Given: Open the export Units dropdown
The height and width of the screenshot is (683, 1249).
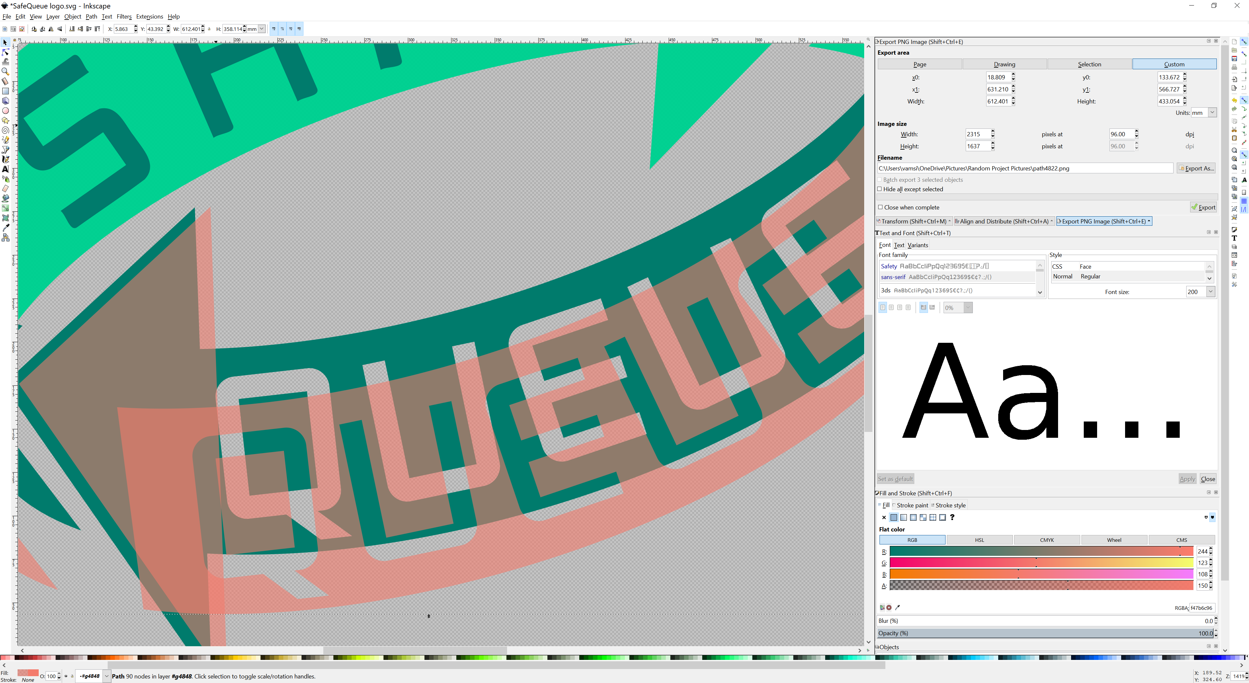Looking at the screenshot, I should pos(1212,113).
